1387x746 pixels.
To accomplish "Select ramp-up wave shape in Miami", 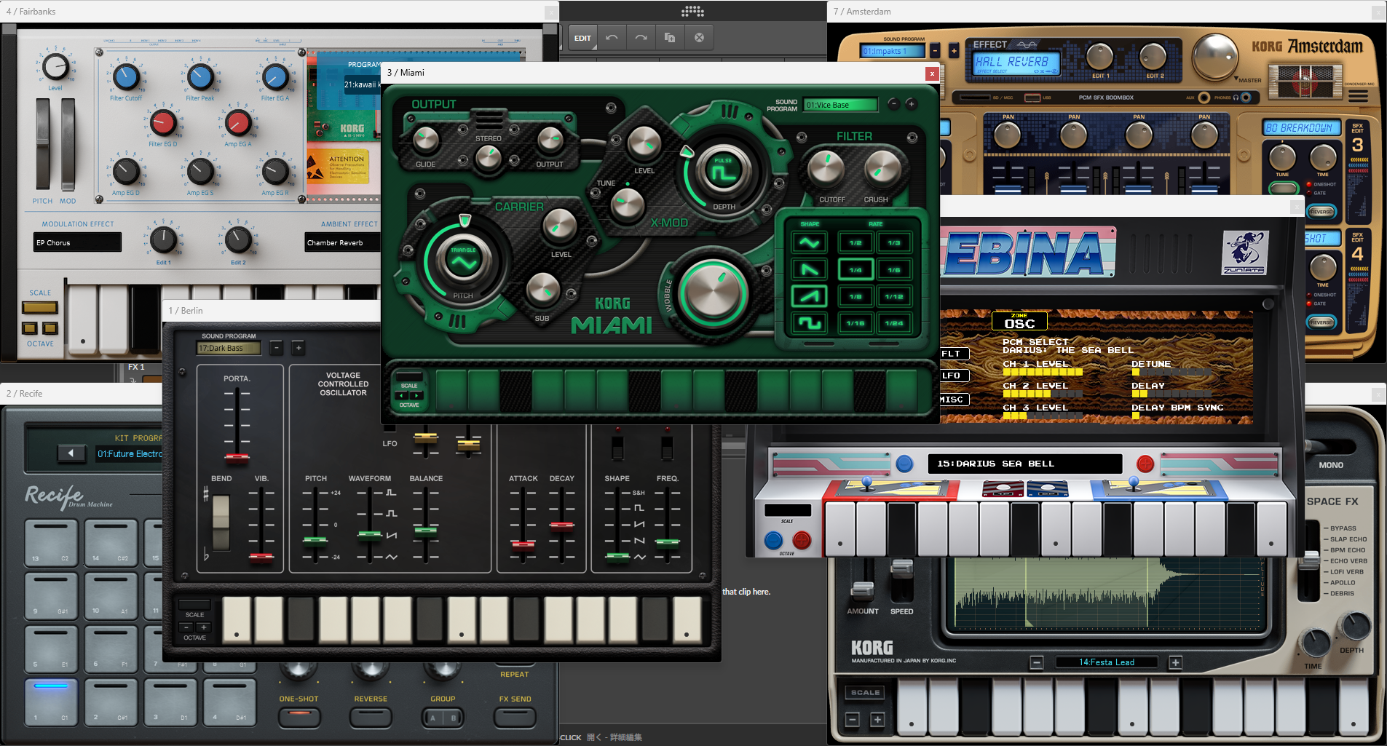I will (810, 296).
